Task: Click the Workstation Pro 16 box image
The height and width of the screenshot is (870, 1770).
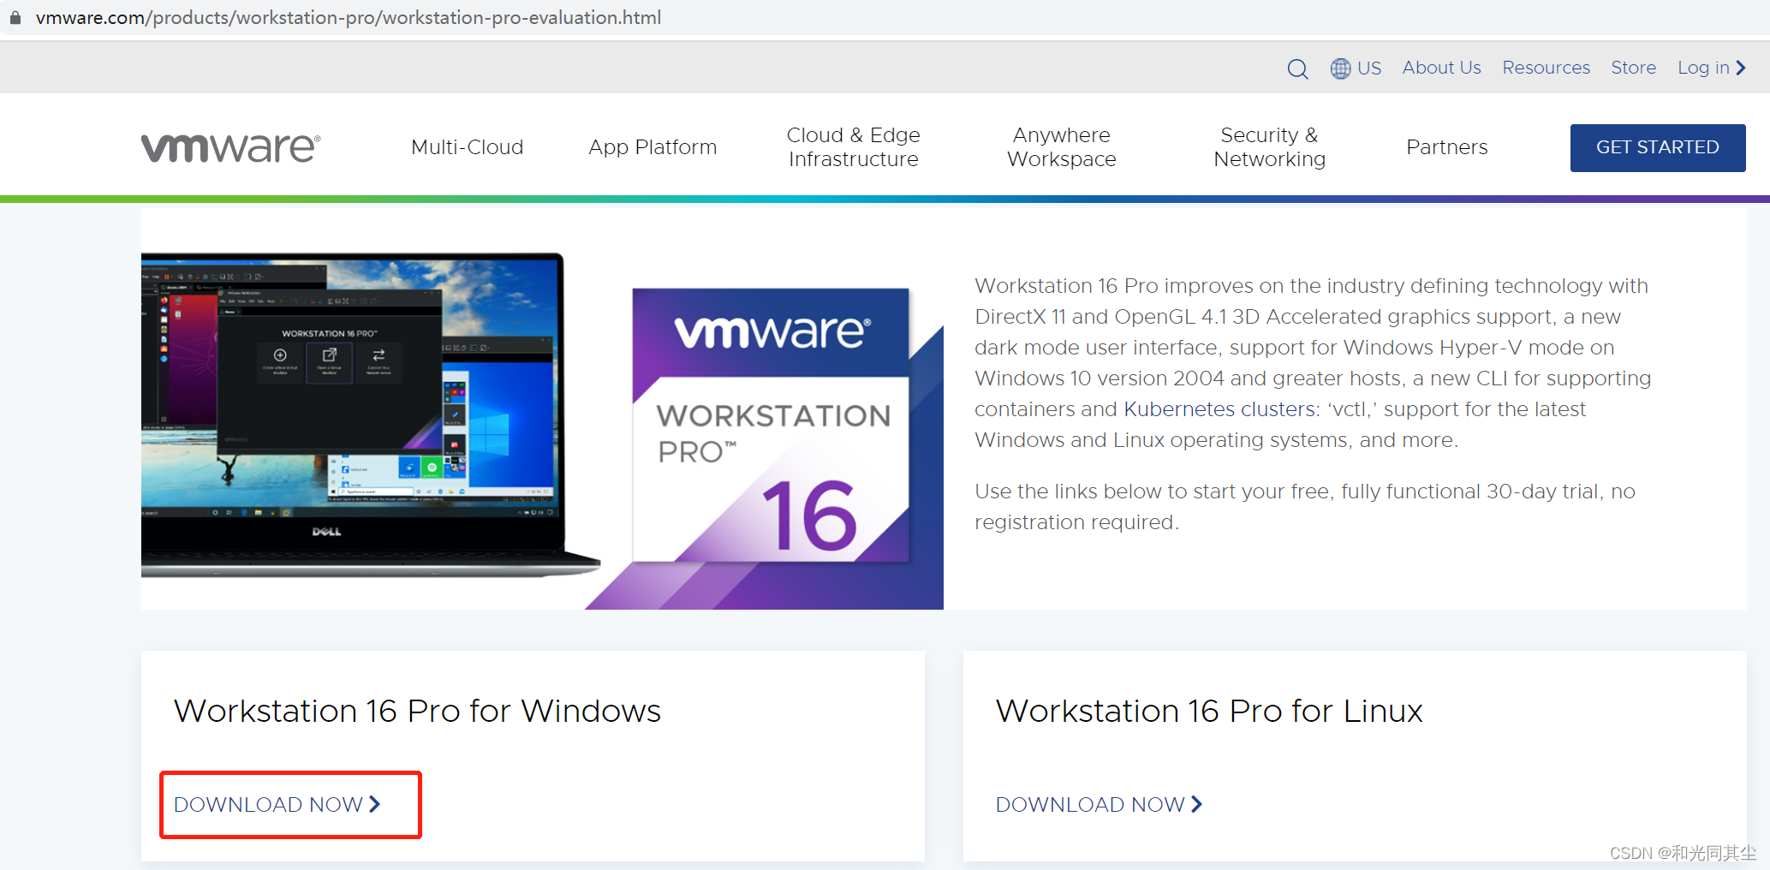Action: [771, 426]
